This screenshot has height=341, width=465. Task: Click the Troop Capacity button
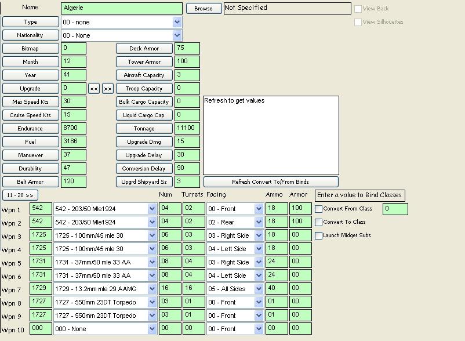tap(144, 88)
